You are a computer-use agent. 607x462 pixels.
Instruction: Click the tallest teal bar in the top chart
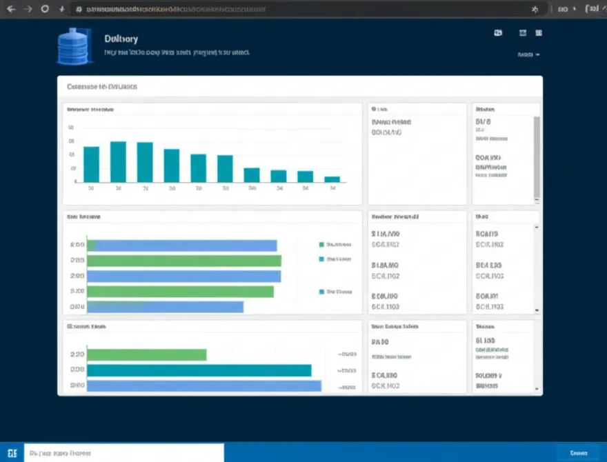tap(118, 162)
